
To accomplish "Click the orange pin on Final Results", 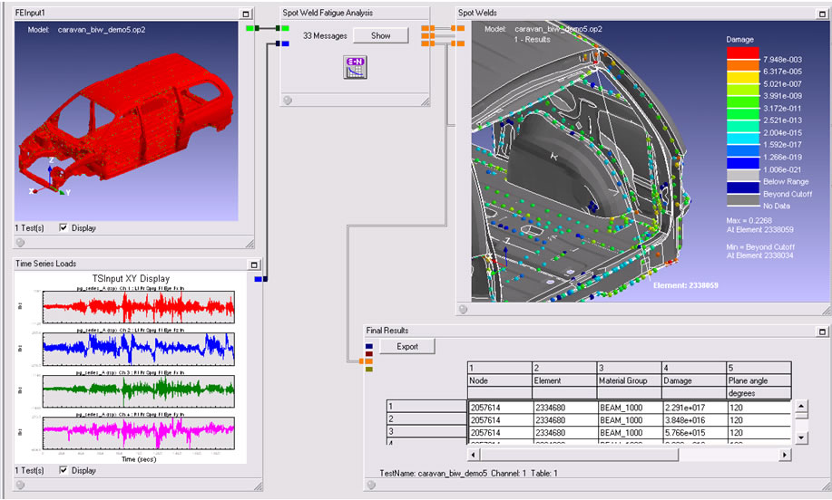I will pyautogui.click(x=369, y=361).
